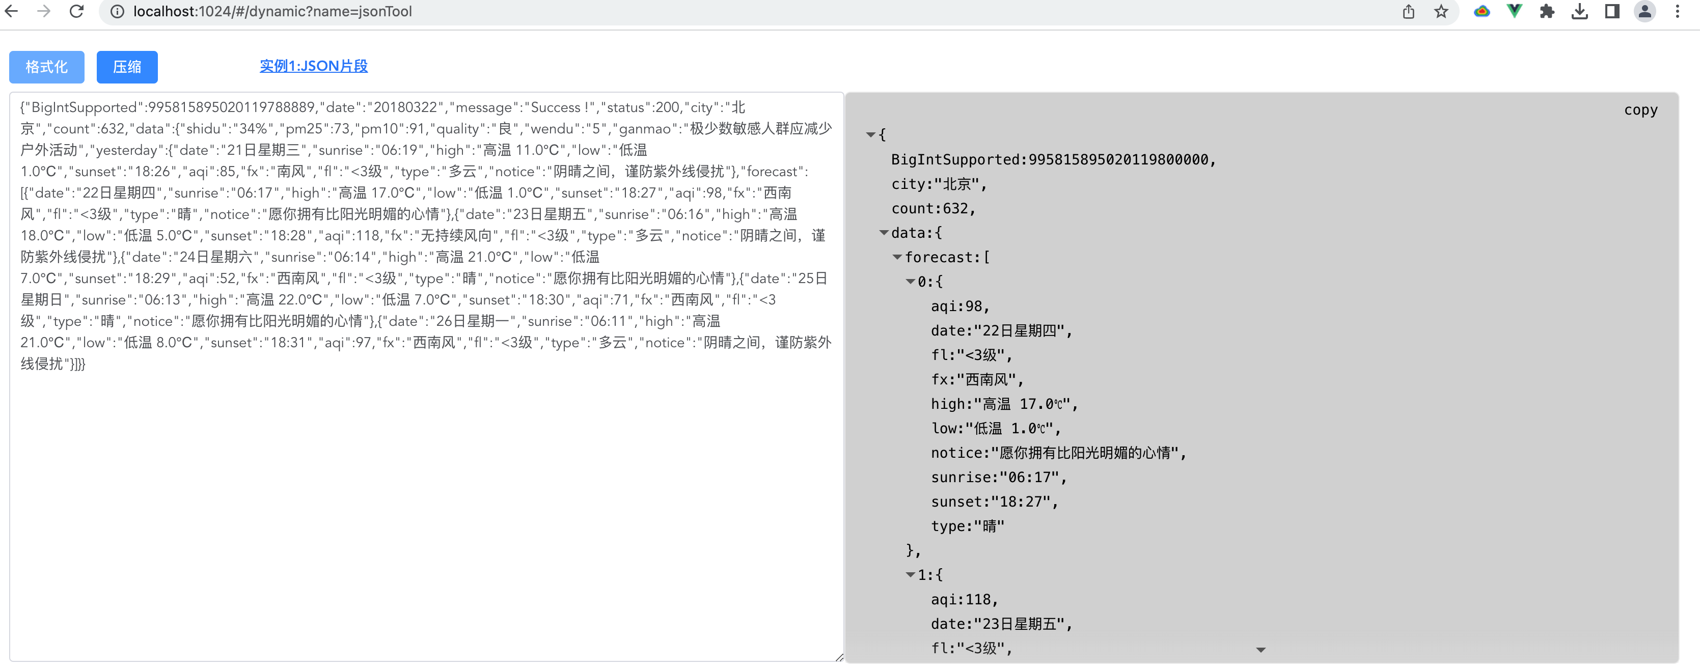1700x668 pixels.
Task: Click the 格式化 format button
Action: coord(47,67)
